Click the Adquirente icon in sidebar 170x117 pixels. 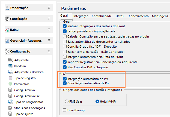coord(10,60)
